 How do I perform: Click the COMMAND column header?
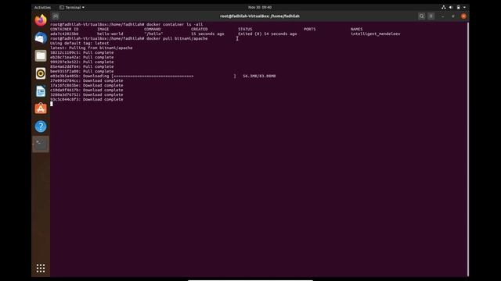pos(153,29)
